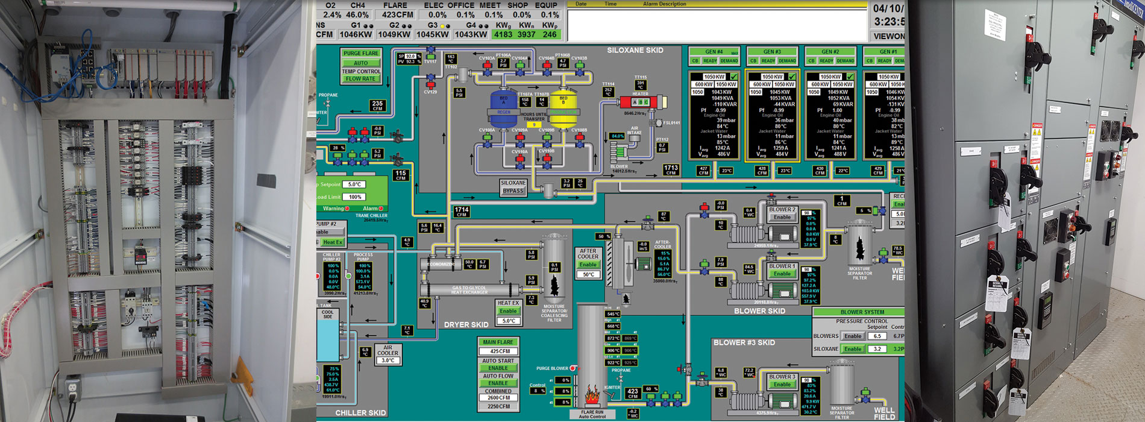
Task: Select the Economizer vessel icon
Action: 441,264
